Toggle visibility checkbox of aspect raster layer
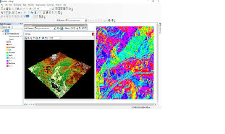The height and width of the screenshot is (134, 225). [5, 34]
